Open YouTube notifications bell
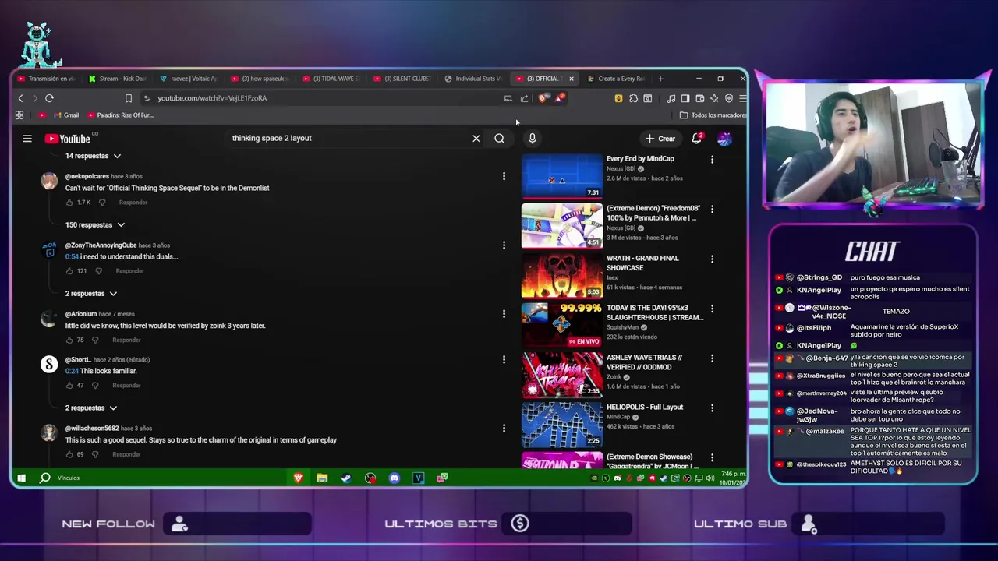998x561 pixels. click(698, 138)
